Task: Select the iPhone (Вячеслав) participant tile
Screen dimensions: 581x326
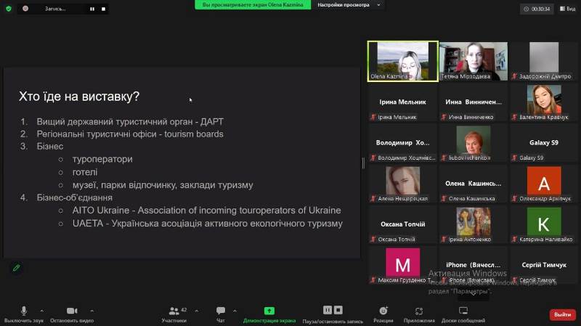Action: 474,266
